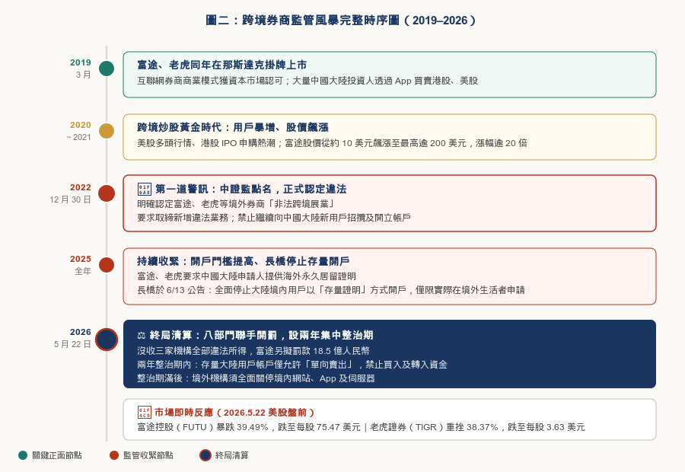Click the date label 3 月
Viewport: 685px width, 472px height.
coord(84,75)
